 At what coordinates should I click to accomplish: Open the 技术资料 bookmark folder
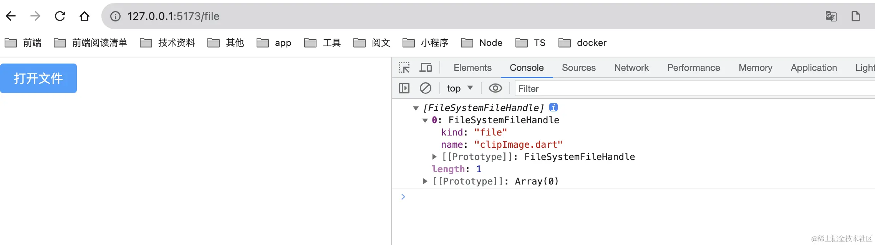point(167,42)
